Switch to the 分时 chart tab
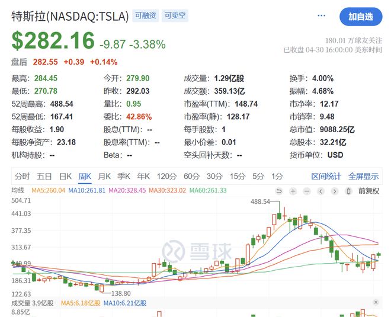Screen dimensions: 391x317 point(22,177)
